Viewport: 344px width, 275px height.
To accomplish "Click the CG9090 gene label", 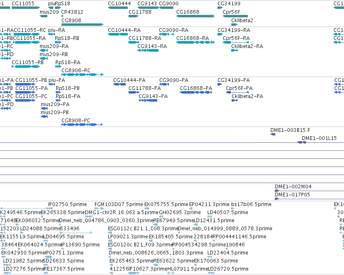I will pyautogui.click(x=169, y=4).
